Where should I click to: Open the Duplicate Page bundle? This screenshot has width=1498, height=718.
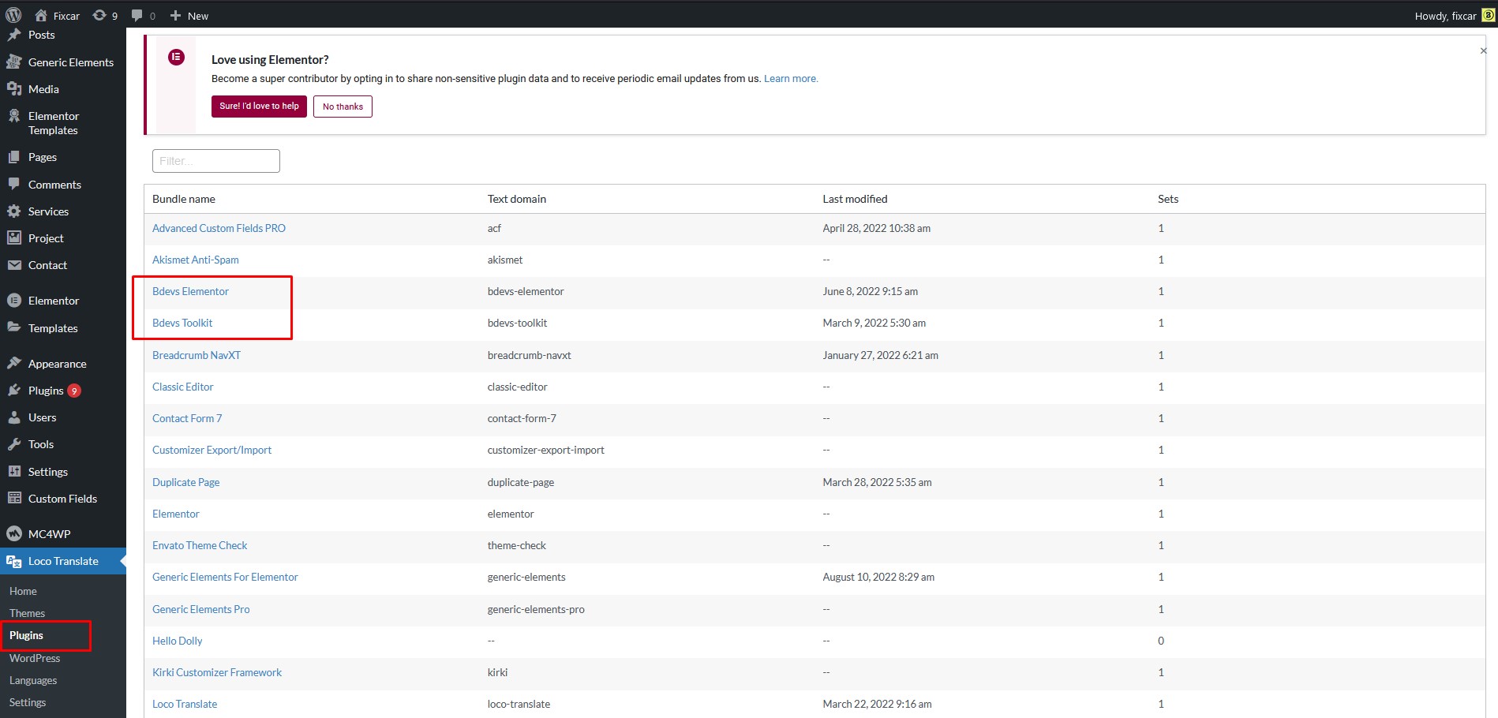pyautogui.click(x=186, y=482)
